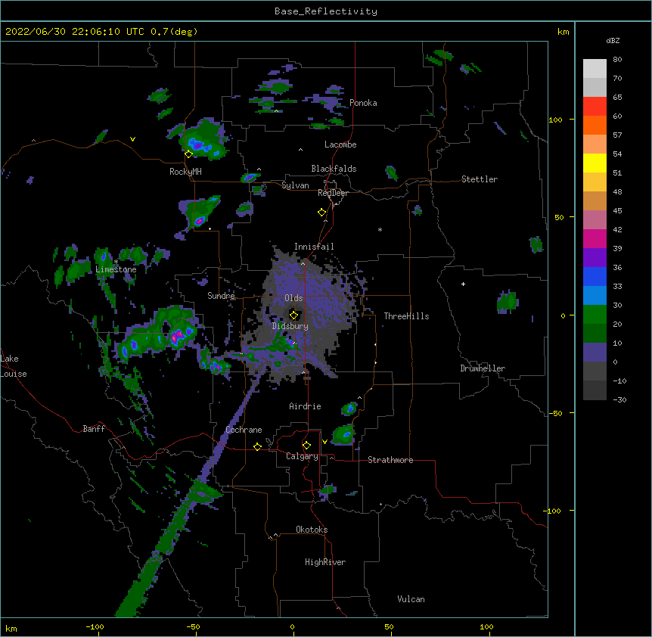The image size is (652, 637).
Task: Click the Ponoka city label
Action: tap(363, 103)
